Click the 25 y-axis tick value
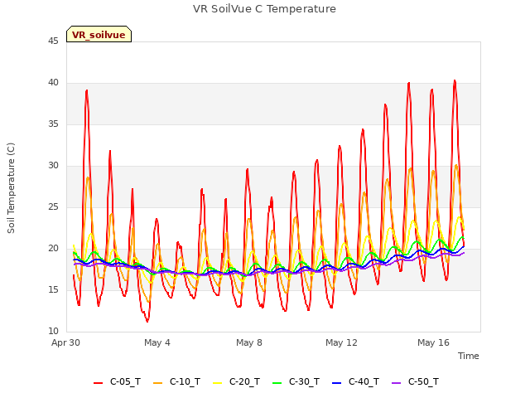This screenshot has width=530, height=398. (x=53, y=206)
